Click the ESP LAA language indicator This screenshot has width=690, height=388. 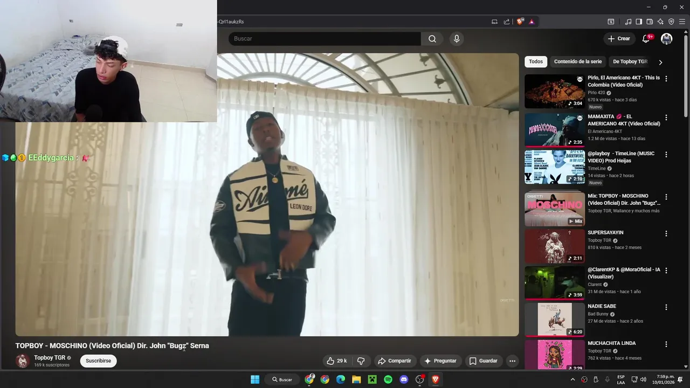(621, 379)
